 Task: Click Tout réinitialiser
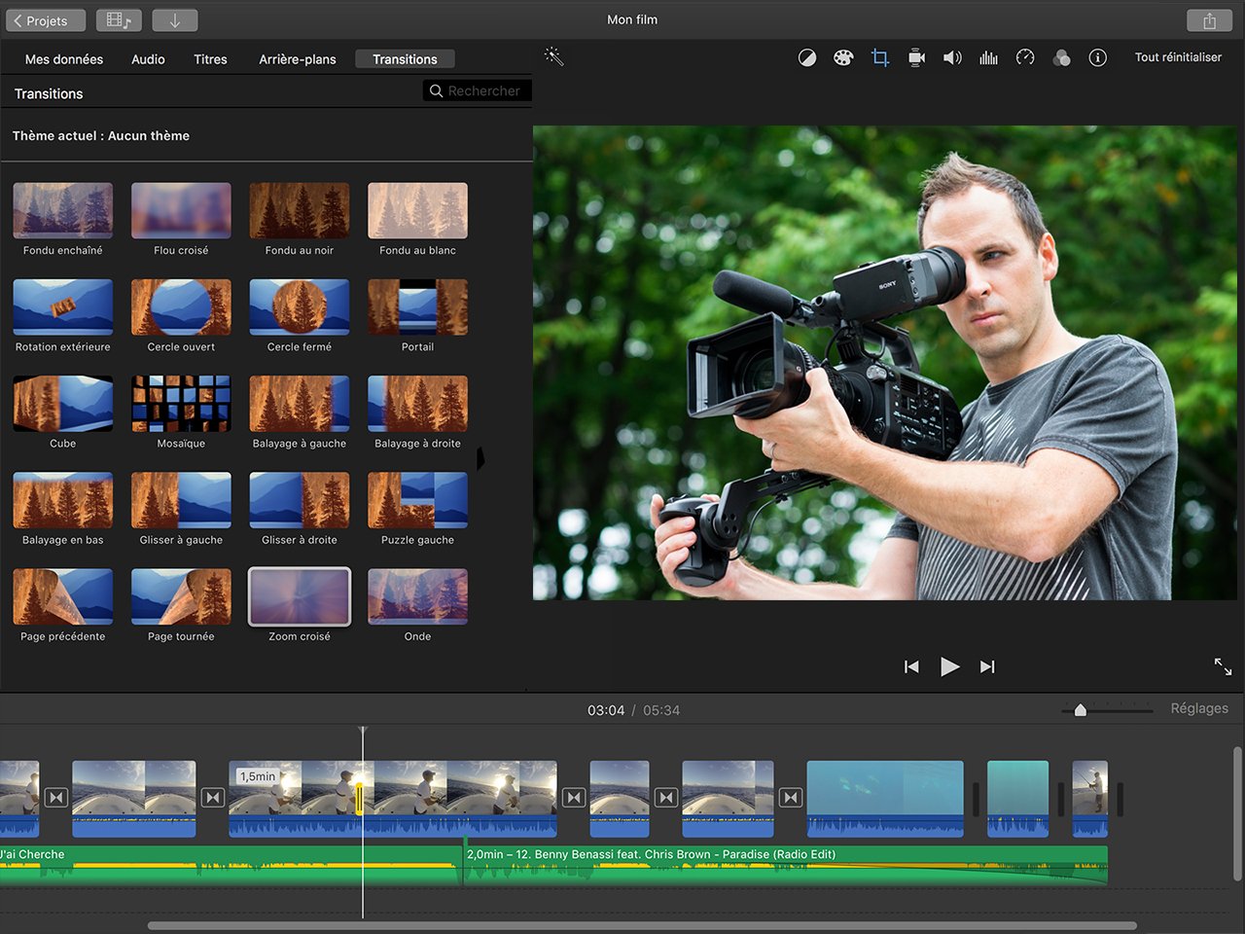(1178, 56)
